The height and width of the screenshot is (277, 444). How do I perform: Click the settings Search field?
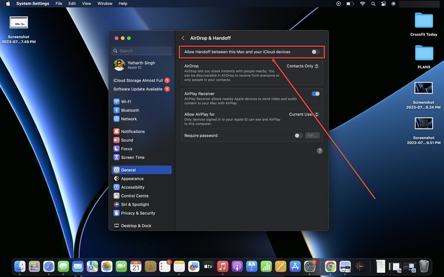click(142, 51)
